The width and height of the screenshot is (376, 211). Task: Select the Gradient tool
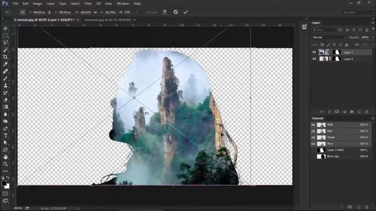(x=5, y=107)
